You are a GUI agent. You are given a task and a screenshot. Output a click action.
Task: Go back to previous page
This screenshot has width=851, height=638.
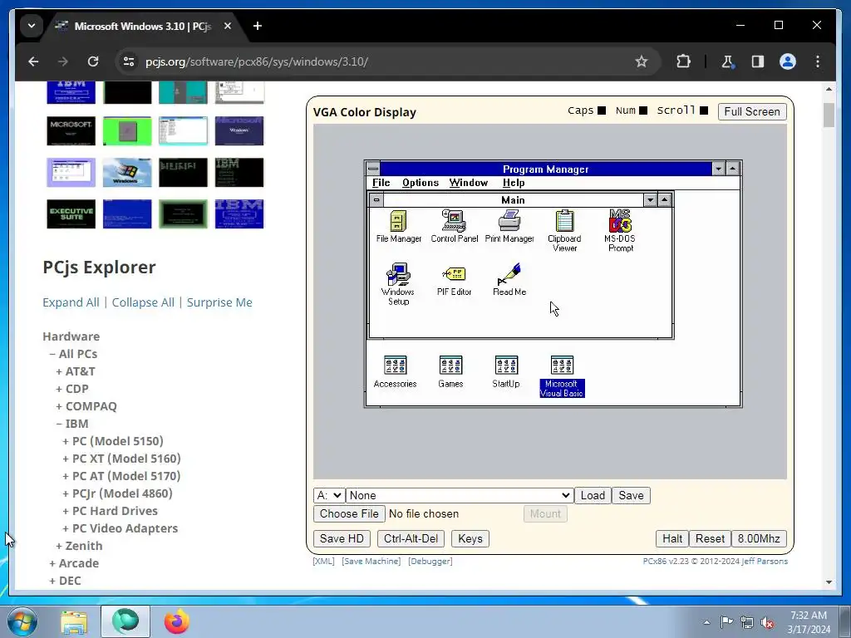click(33, 61)
